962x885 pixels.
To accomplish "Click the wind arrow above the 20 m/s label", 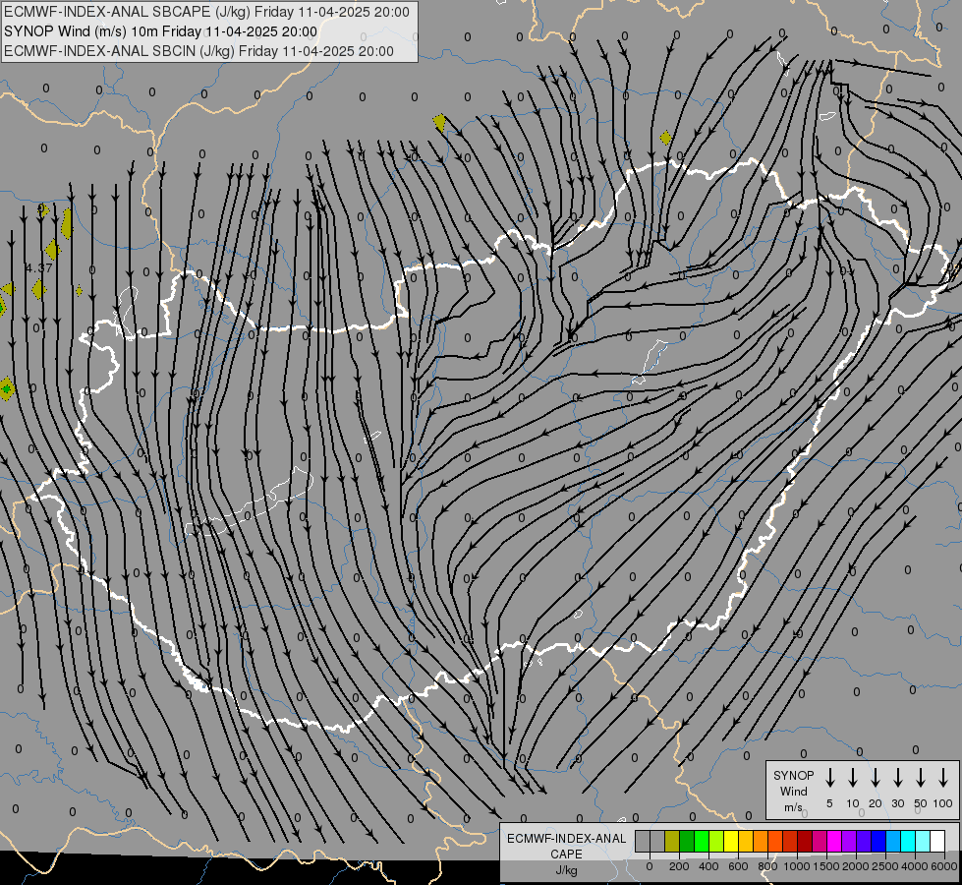I will (x=875, y=777).
